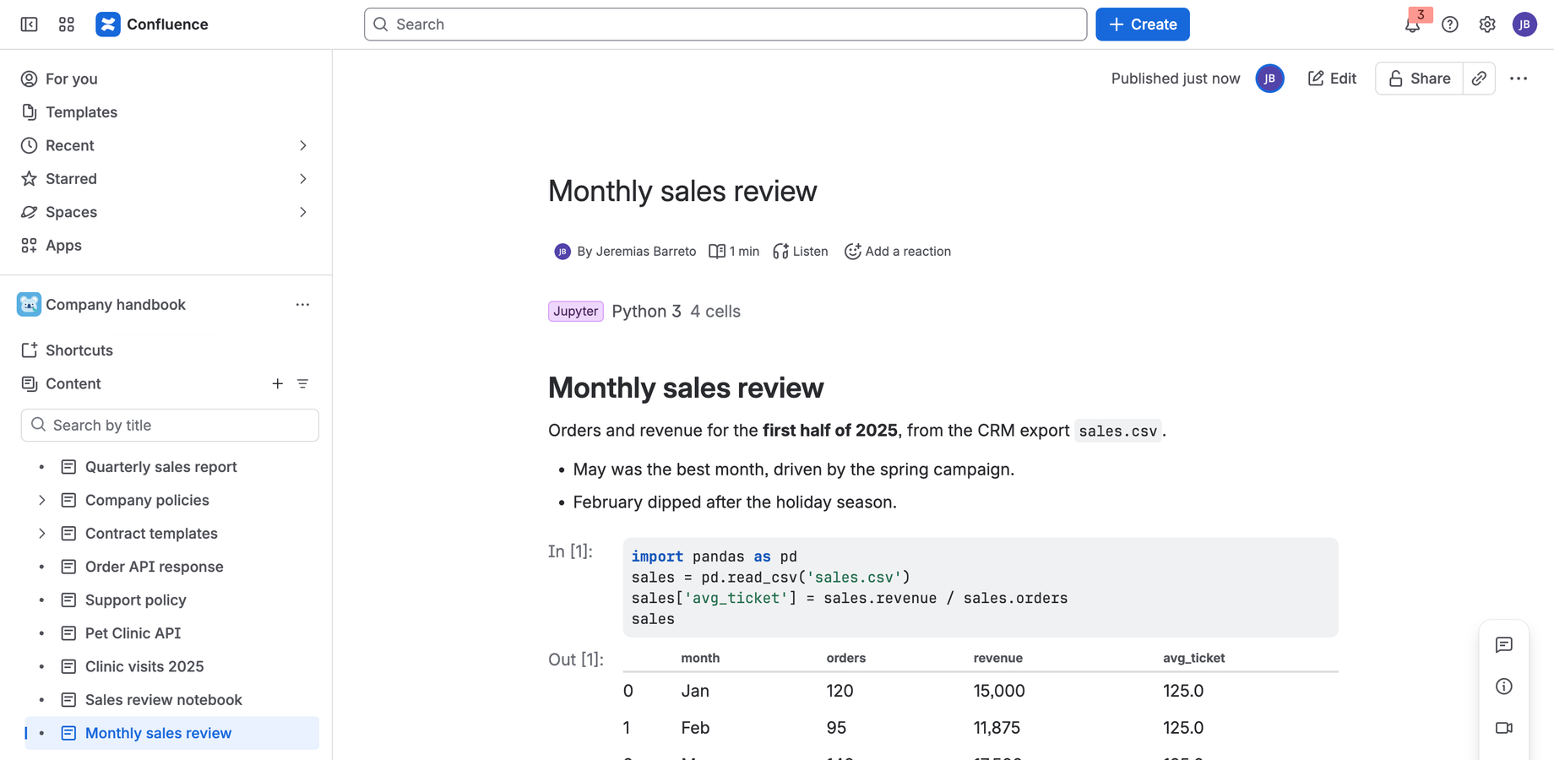Viewport: 1554px width, 760px height.
Task: Add a reaction to the page
Action: tap(898, 252)
